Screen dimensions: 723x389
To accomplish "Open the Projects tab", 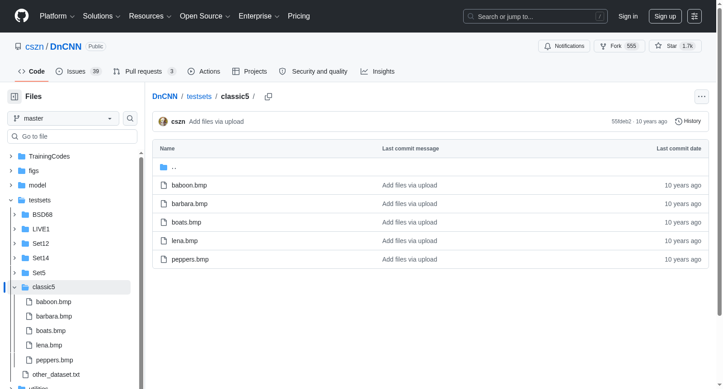I will [x=249, y=71].
